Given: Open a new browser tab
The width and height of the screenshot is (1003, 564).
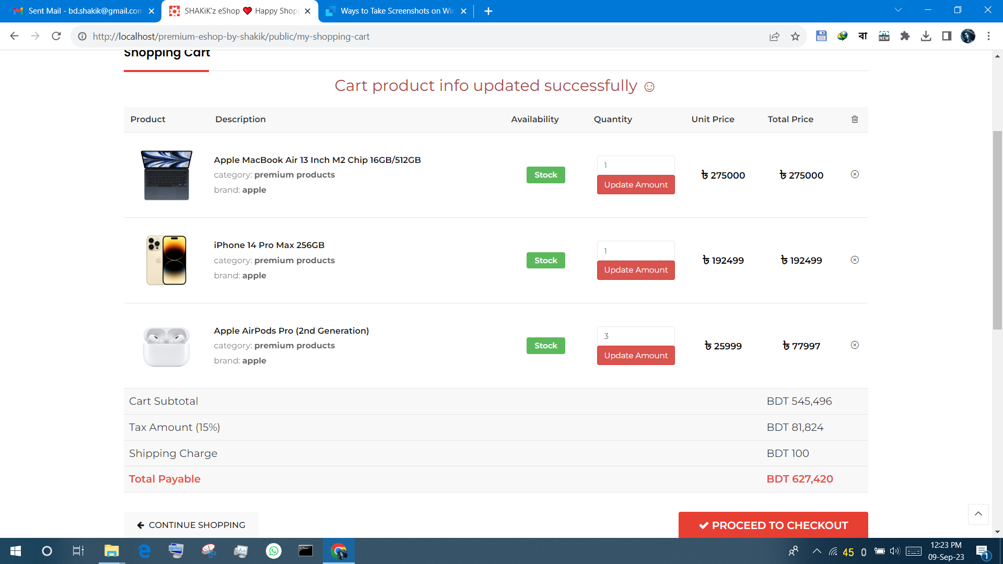Looking at the screenshot, I should click(x=488, y=11).
